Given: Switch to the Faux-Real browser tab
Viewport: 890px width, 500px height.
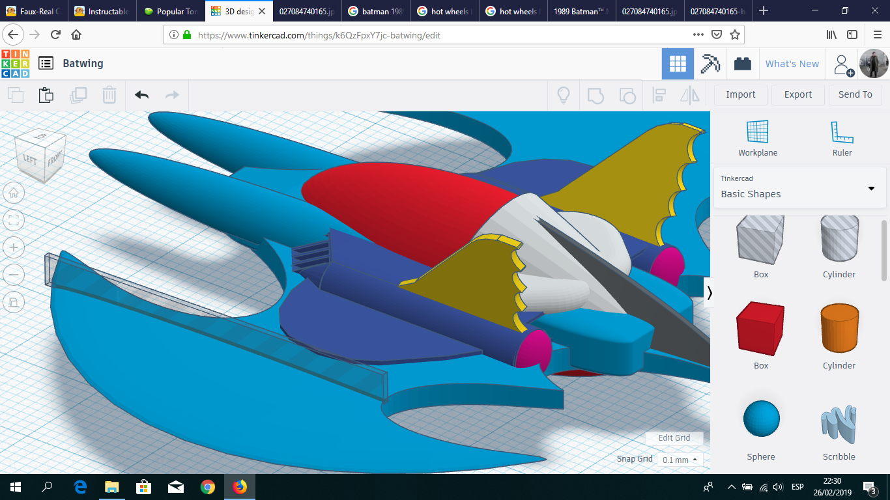Looking at the screenshot, I should click(x=34, y=11).
